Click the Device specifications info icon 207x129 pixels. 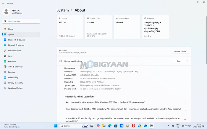pos(60,61)
